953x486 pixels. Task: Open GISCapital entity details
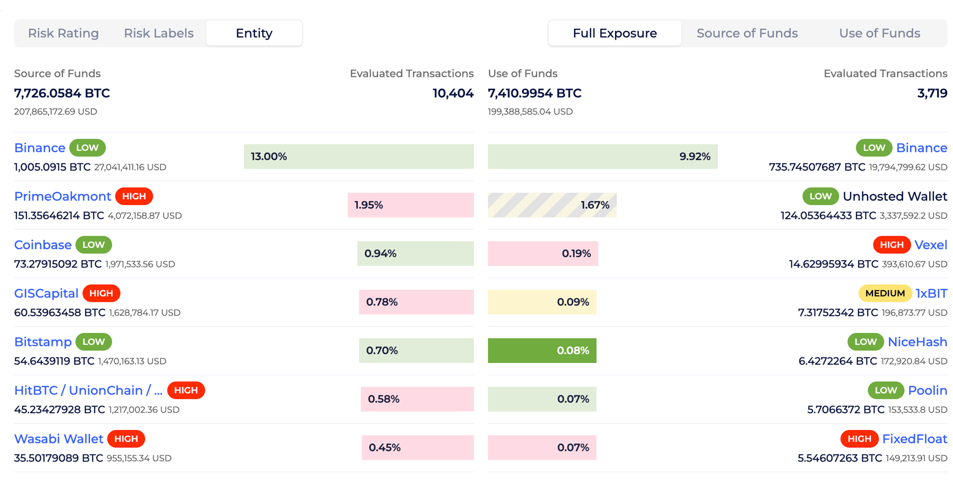(46, 293)
